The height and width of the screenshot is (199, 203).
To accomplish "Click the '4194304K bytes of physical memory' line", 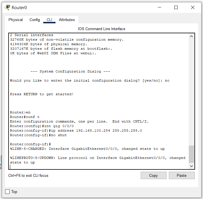I will point(49,44).
